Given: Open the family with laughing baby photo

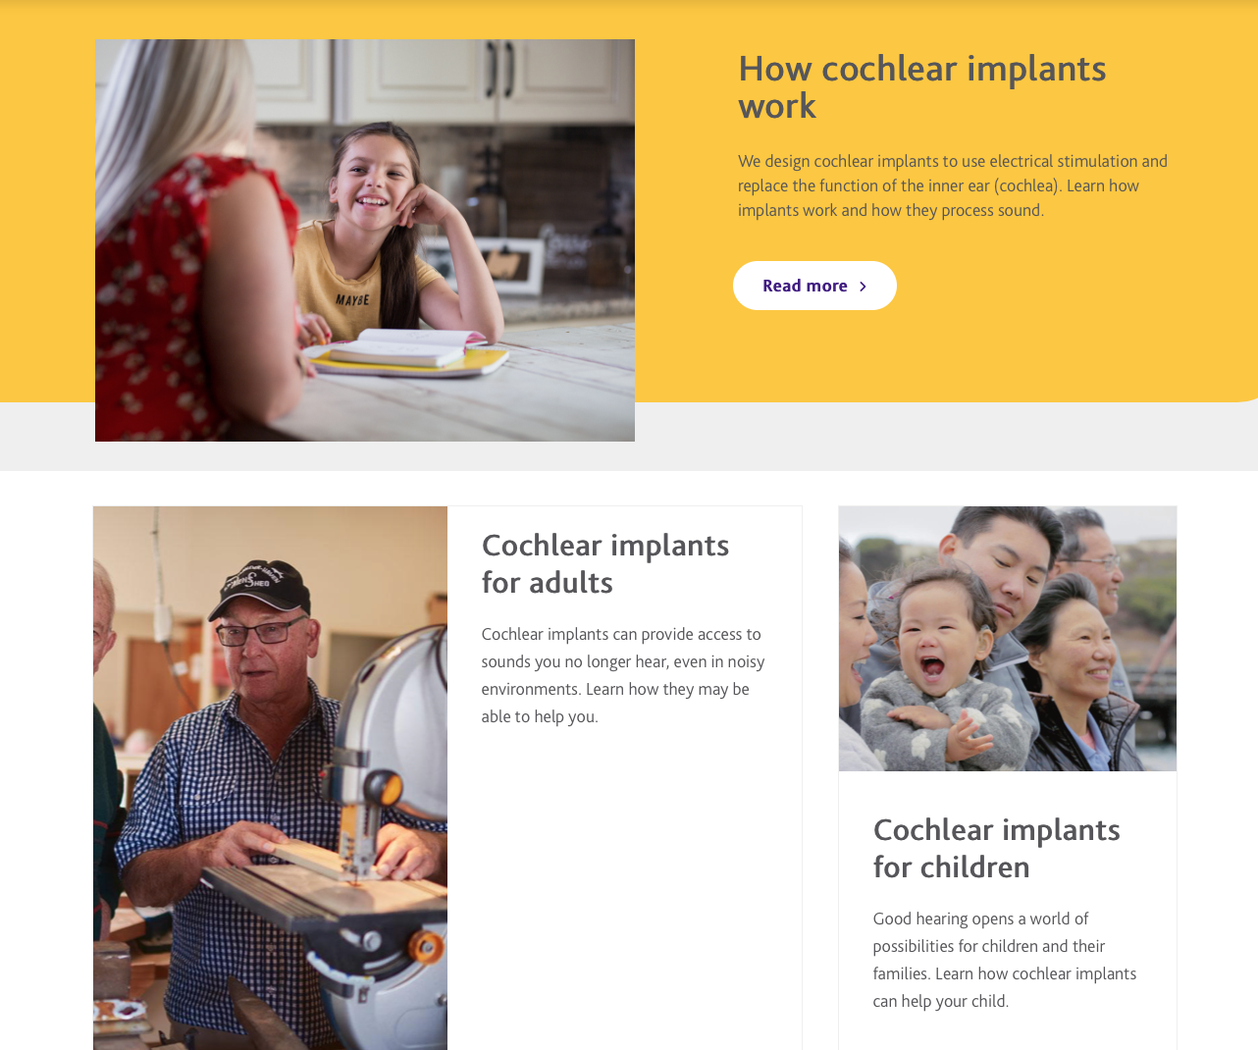Looking at the screenshot, I should coord(1008,639).
